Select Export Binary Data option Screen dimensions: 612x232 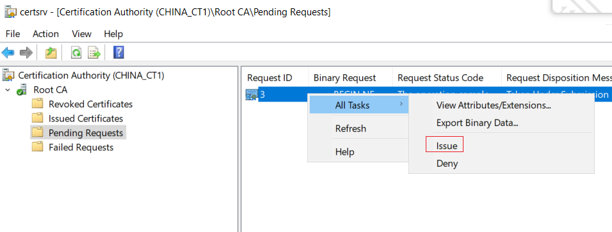click(477, 123)
